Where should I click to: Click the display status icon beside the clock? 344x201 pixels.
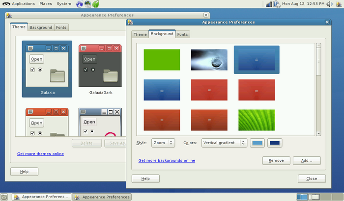(x=277, y=4)
